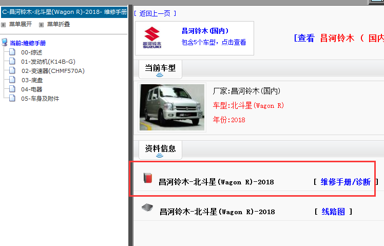Click the Wagon R car thumbnail
384x246 pixels.
pyautogui.click(x=172, y=107)
